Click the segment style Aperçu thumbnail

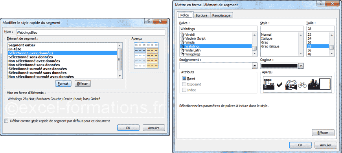[x=146, y=55]
